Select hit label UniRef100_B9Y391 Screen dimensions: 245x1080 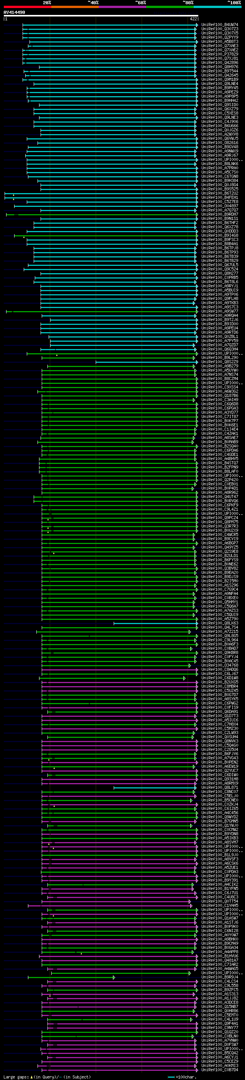(x=220, y=880)
